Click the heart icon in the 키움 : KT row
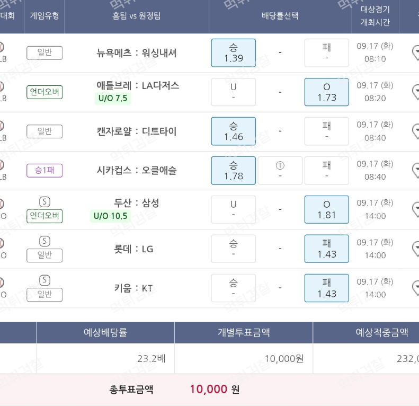 [415, 288]
